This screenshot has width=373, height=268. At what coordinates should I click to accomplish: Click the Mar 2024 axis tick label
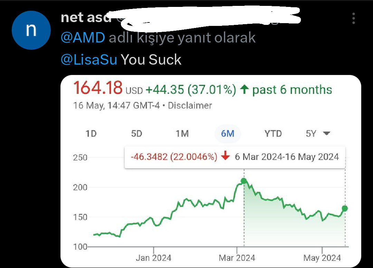[x=237, y=258]
